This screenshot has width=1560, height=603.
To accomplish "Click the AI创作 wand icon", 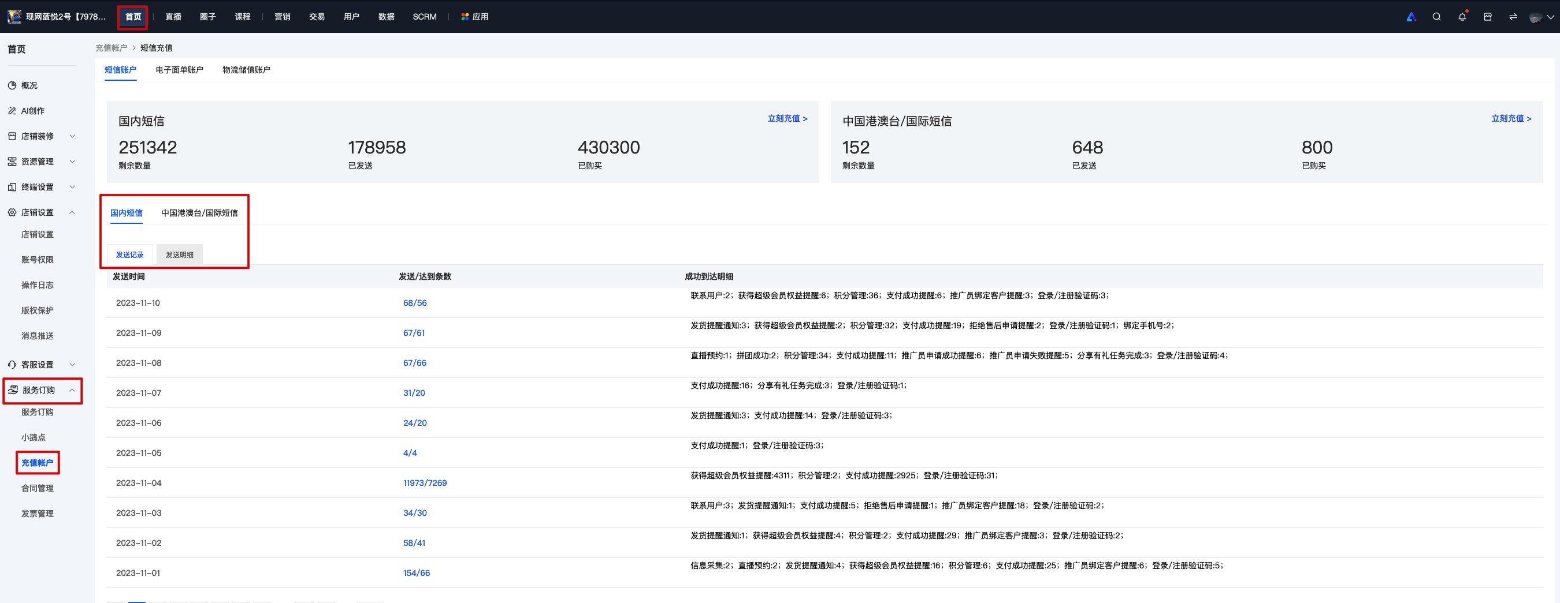I will pos(12,111).
